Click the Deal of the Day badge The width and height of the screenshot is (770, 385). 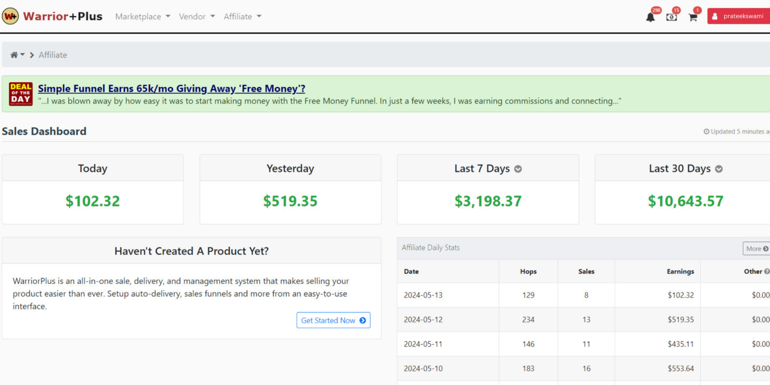21,94
